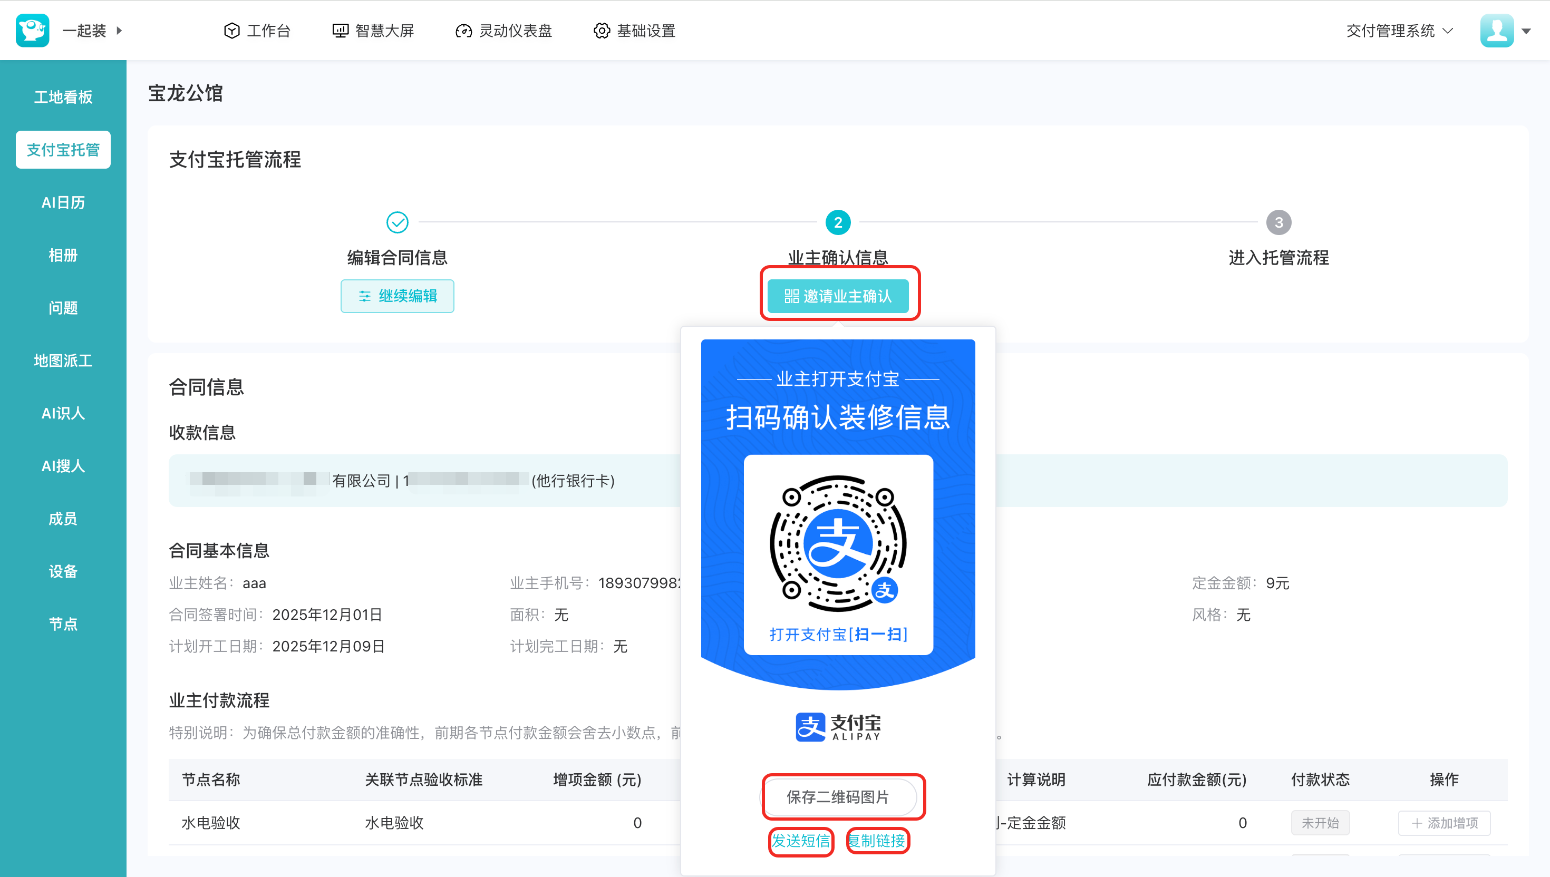Screen dimensions: 1550x877
Task: Click the 复制链接 link
Action: [x=877, y=841]
